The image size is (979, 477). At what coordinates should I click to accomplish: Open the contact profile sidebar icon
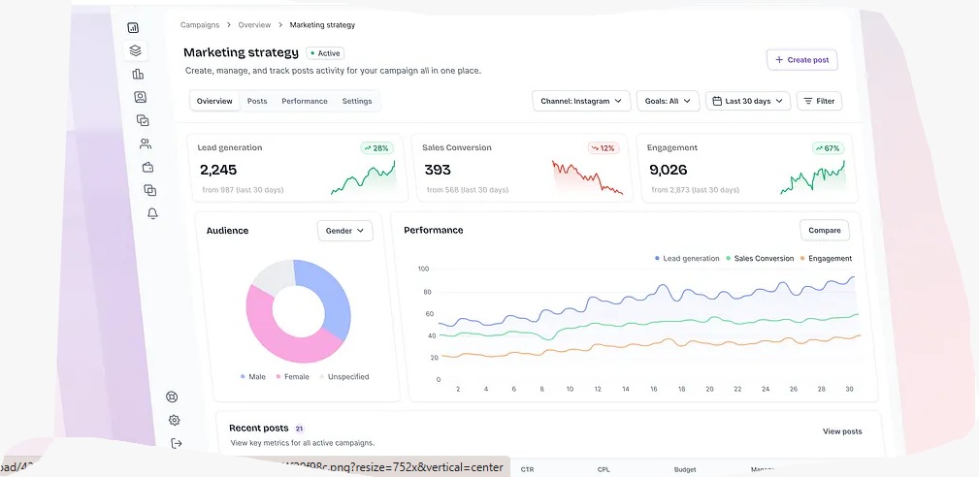tap(140, 97)
